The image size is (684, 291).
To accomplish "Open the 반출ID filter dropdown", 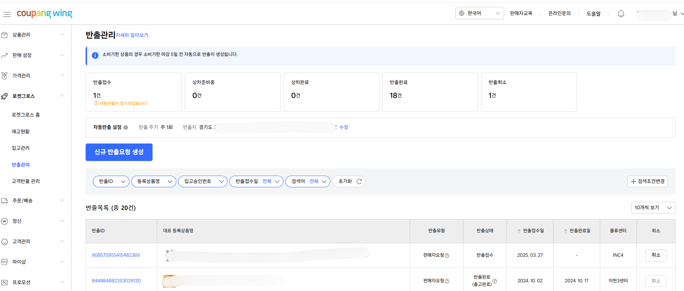I will point(111,181).
